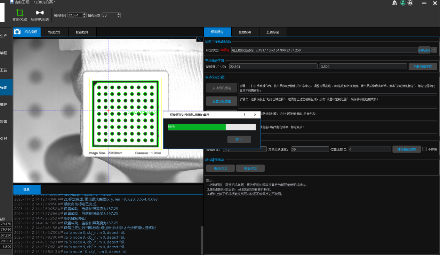Image resolution: width=440 pixels, height=255 pixels.
Task: Collapse the camera view dropdown chevron
Action: (200, 39)
